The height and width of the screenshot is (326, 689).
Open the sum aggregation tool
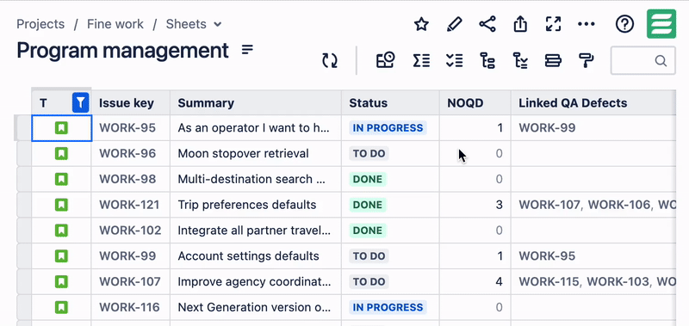coord(421,60)
